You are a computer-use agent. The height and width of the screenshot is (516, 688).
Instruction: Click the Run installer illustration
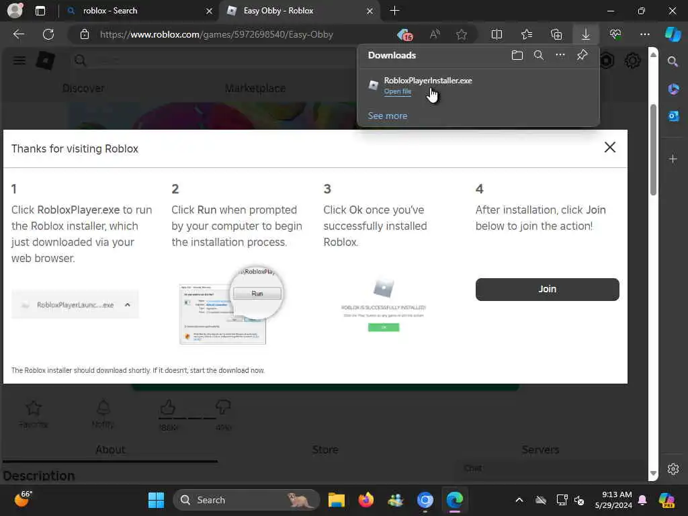point(231,305)
